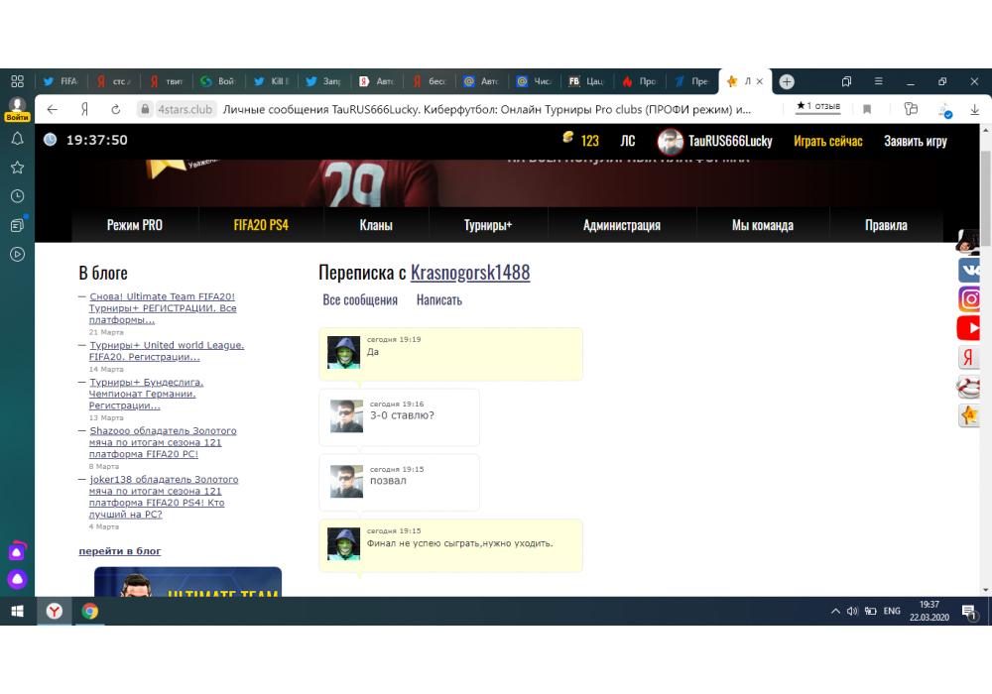Open 'Турниры+ United world League' blog post
This screenshot has width=992, height=694.
(x=167, y=351)
